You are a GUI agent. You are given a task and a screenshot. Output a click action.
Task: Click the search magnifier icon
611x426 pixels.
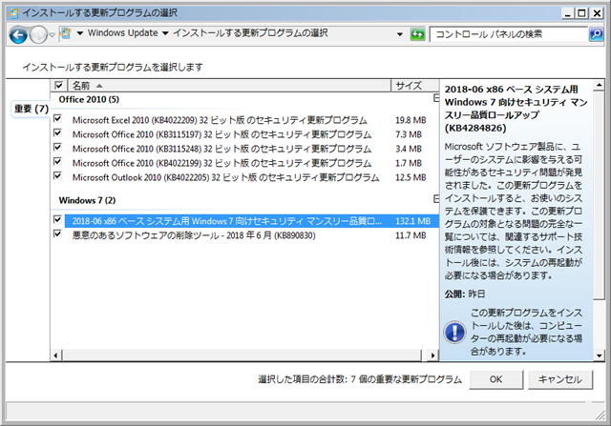point(596,34)
